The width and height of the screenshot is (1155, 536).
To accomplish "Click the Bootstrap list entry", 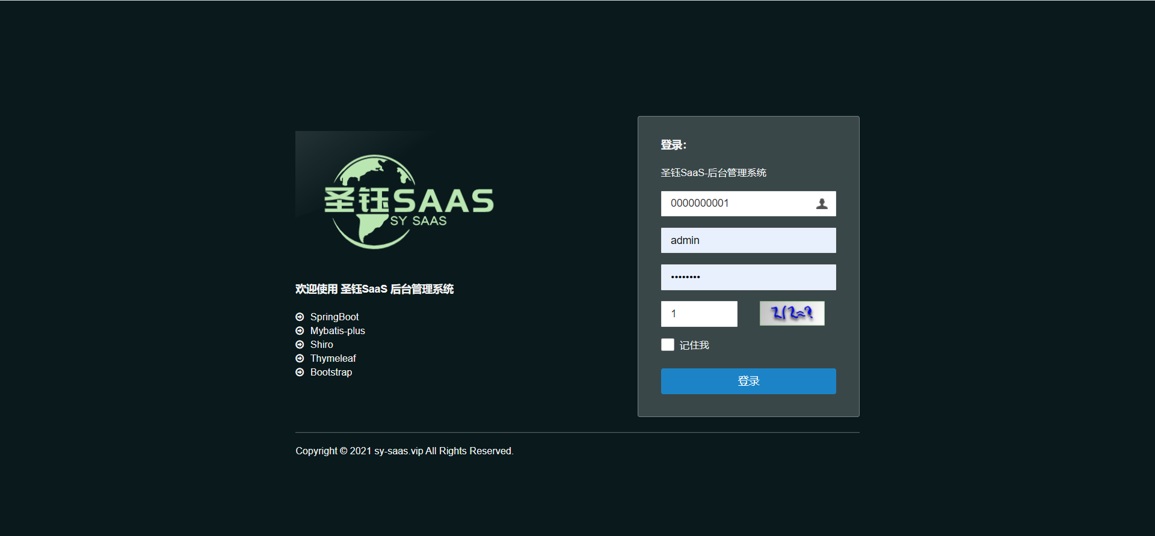I will click(x=331, y=372).
